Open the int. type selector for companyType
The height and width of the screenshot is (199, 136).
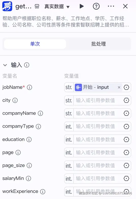(69, 126)
